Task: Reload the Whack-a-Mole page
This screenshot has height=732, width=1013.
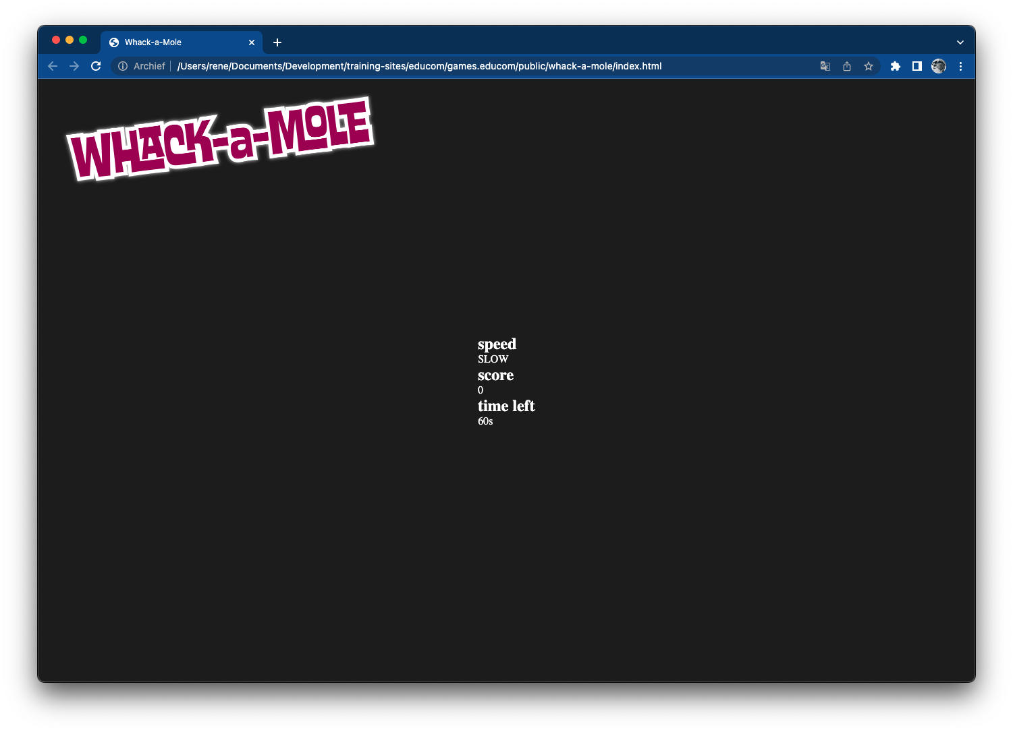Action: point(96,66)
